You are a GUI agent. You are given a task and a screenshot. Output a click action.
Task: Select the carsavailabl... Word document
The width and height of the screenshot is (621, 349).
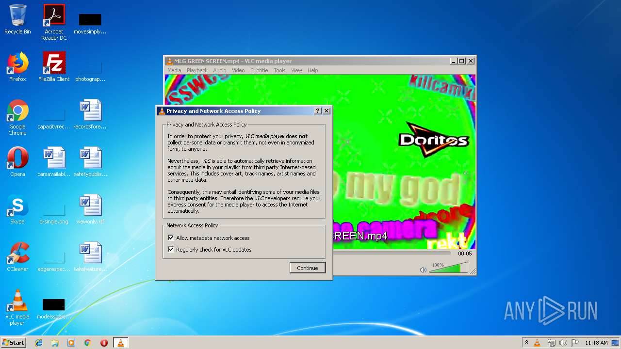point(54,162)
